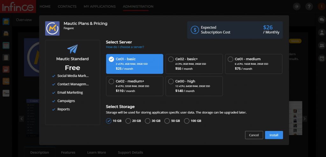Open the red photo gallery app in sidebar
The image size is (326, 157).
[6, 69]
